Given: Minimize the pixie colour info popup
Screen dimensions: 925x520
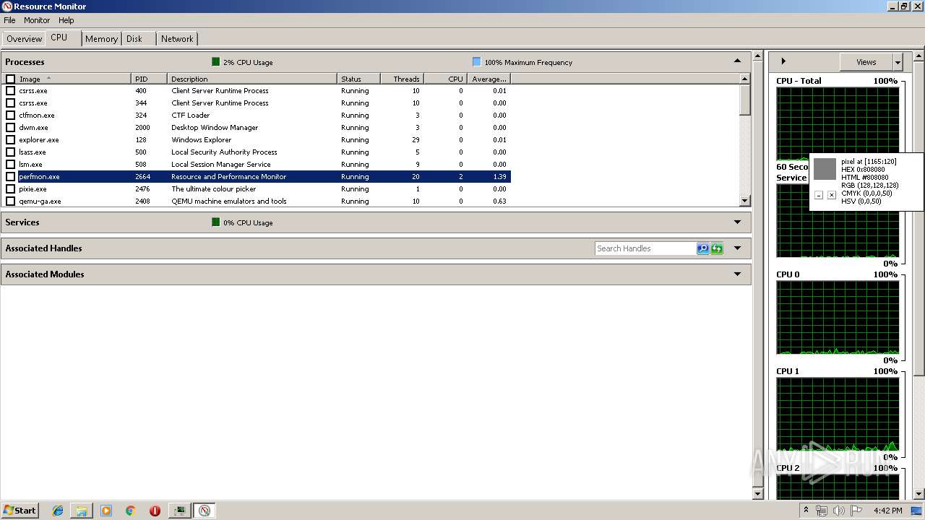Looking at the screenshot, I should pos(819,195).
